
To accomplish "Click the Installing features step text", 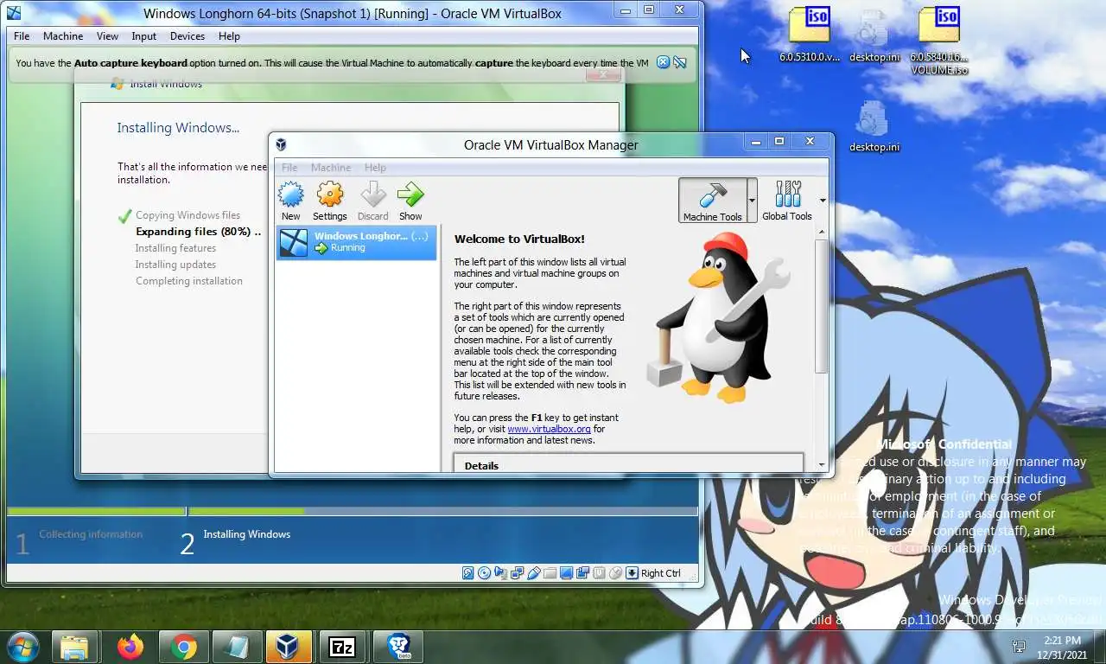I will pos(175,248).
